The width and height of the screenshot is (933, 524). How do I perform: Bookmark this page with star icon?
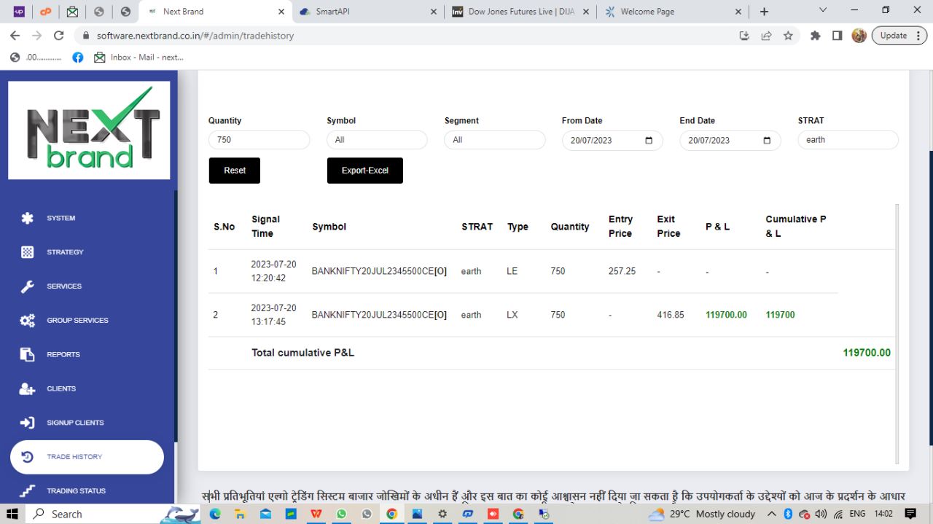click(788, 36)
